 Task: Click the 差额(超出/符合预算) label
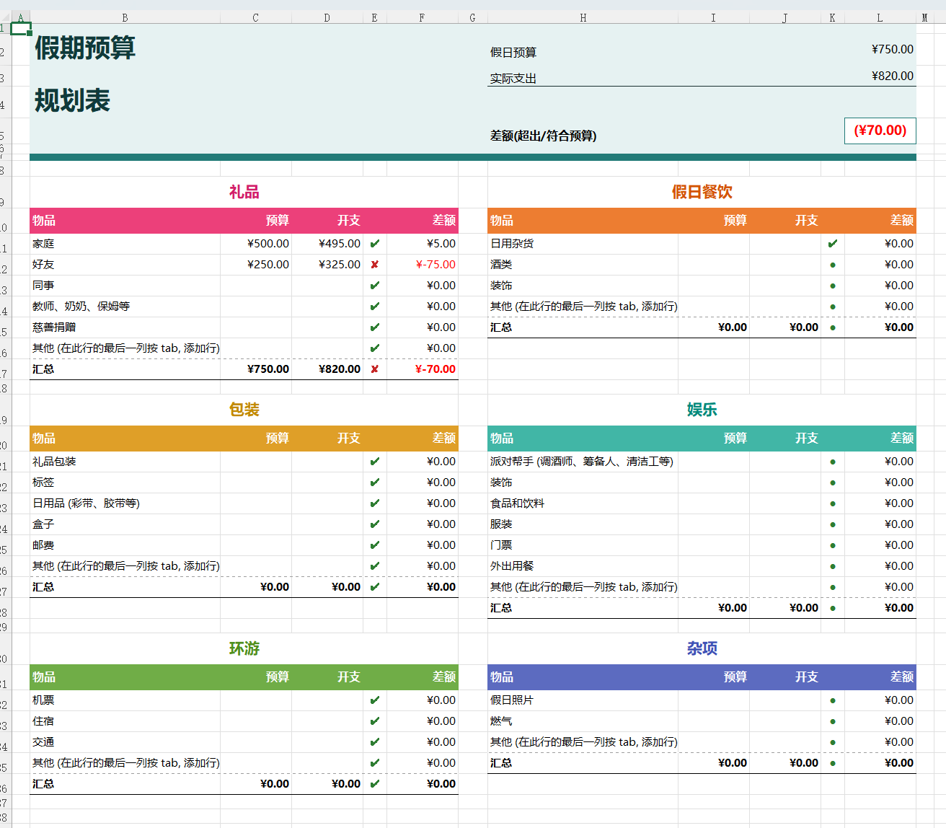tap(543, 136)
